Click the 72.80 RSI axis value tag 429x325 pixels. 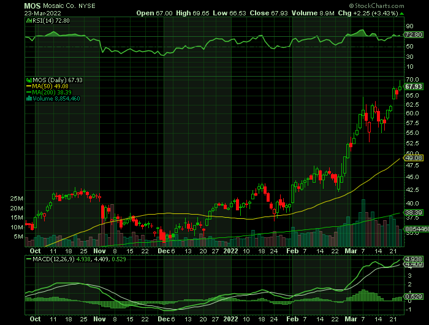point(414,35)
